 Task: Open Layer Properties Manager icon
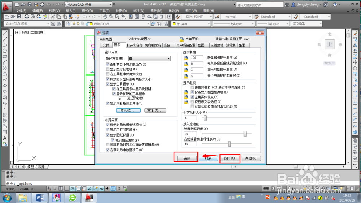tap(68, 24)
